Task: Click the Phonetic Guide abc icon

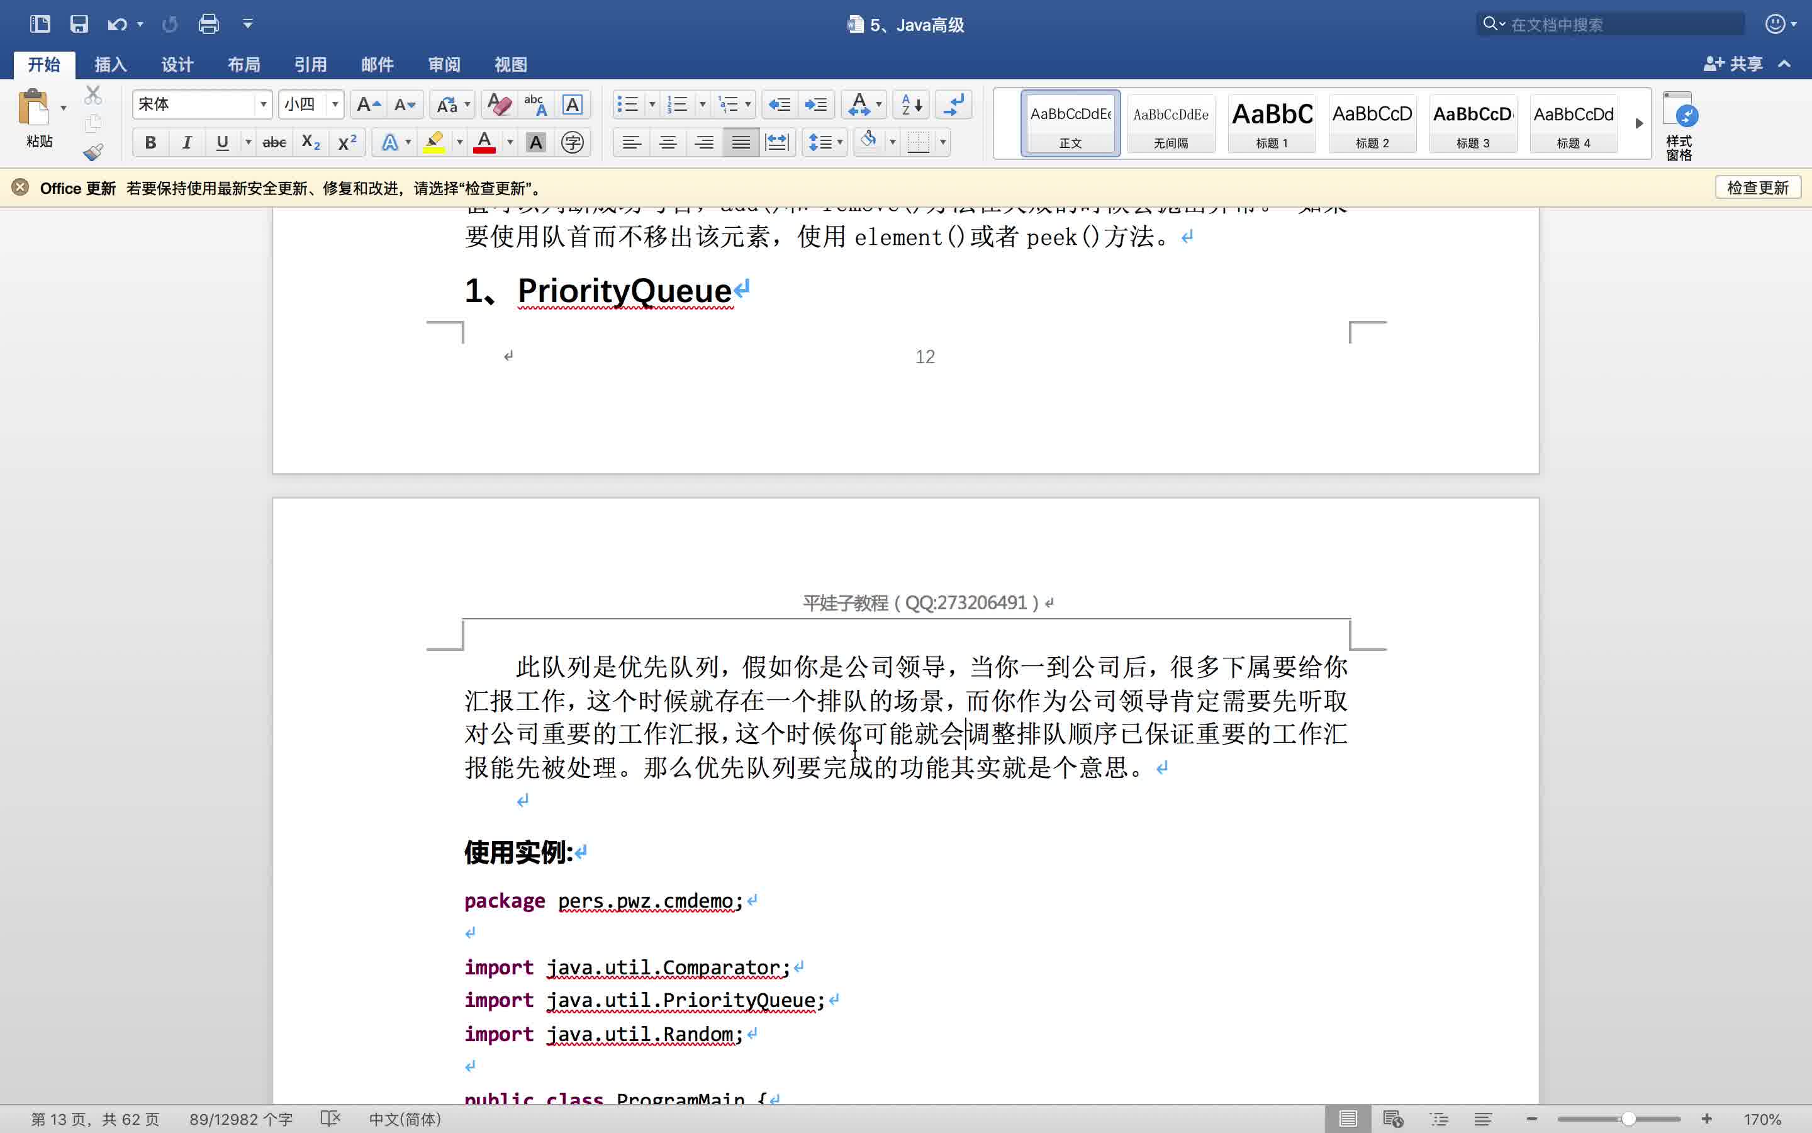Action: pyautogui.click(x=535, y=104)
